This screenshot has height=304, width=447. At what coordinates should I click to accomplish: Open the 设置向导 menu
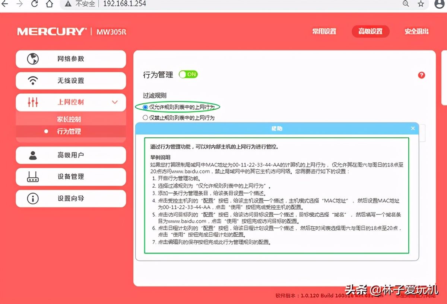coord(71,198)
